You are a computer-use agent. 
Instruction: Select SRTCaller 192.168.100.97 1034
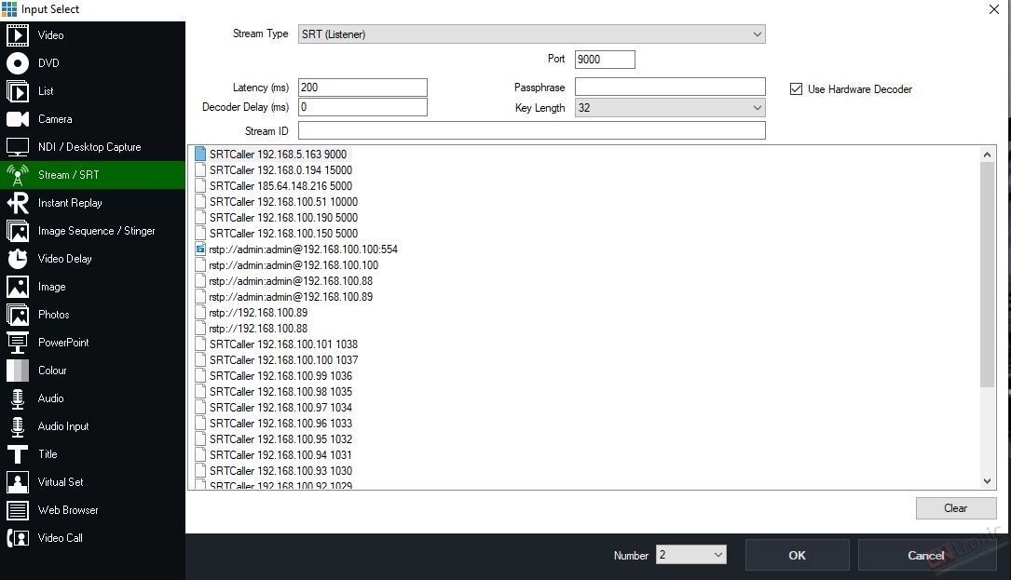coord(280,407)
